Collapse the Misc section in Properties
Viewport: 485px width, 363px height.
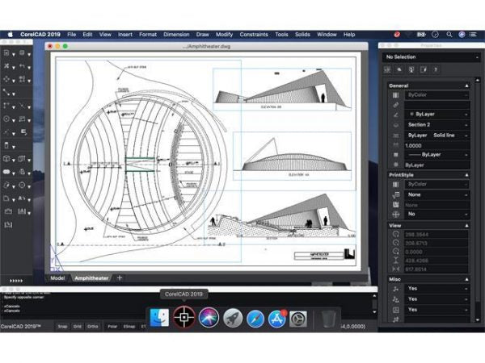click(x=466, y=279)
